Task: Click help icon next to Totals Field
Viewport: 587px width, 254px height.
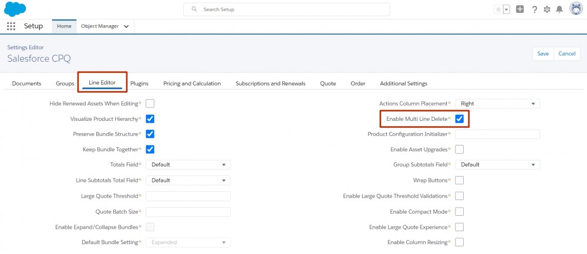Action: coord(140,164)
